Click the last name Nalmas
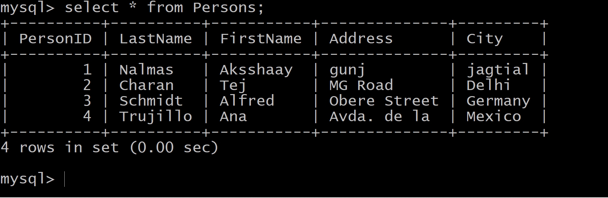This screenshot has width=608, height=198. [146, 70]
